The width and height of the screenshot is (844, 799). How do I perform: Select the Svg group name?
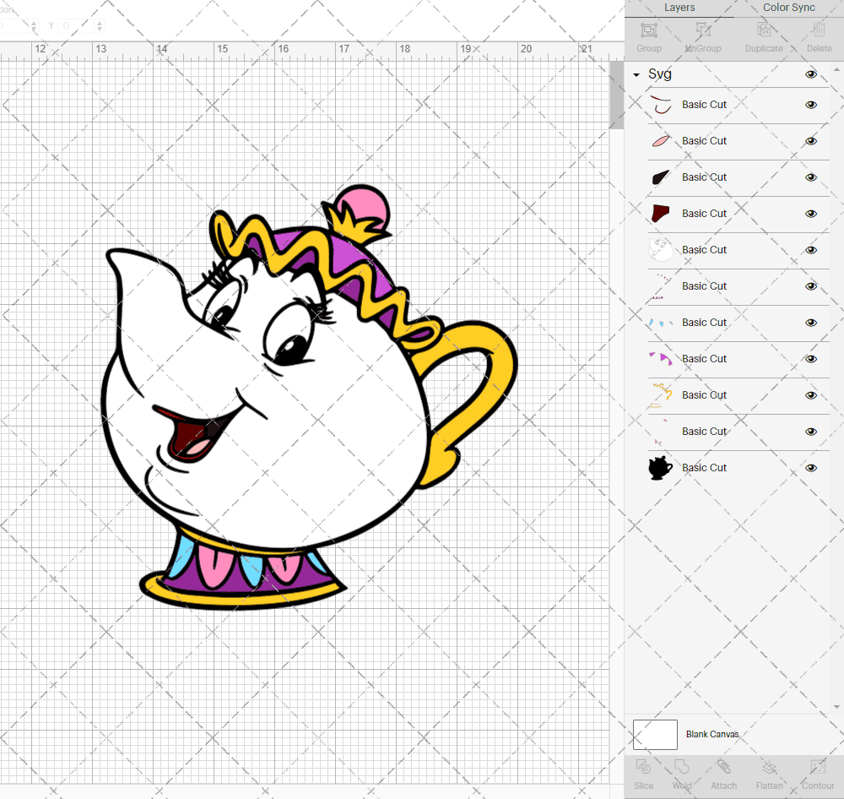[659, 73]
